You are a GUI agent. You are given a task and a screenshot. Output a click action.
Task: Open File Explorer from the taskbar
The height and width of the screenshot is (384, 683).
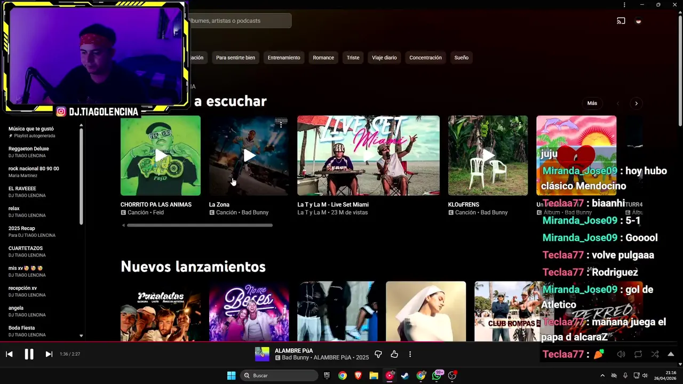click(374, 375)
